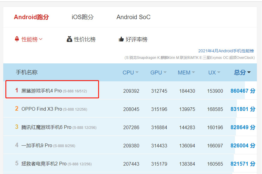
Task: View the 好评率榜 ranking
Action: pyautogui.click(x=137, y=39)
